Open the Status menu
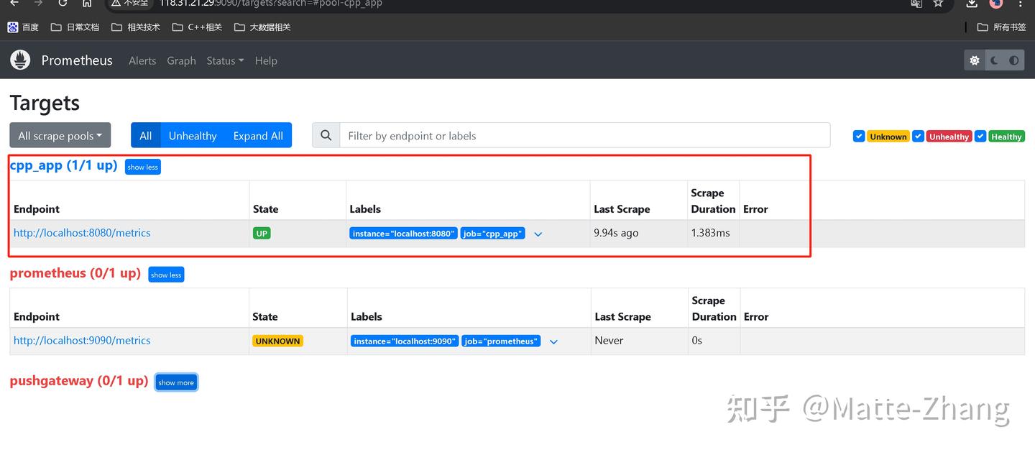 pos(224,60)
